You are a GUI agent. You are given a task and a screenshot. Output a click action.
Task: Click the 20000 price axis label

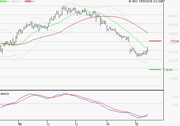pos(173,16)
